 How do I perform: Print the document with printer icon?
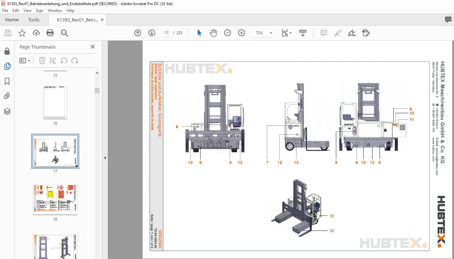pyautogui.click(x=50, y=33)
